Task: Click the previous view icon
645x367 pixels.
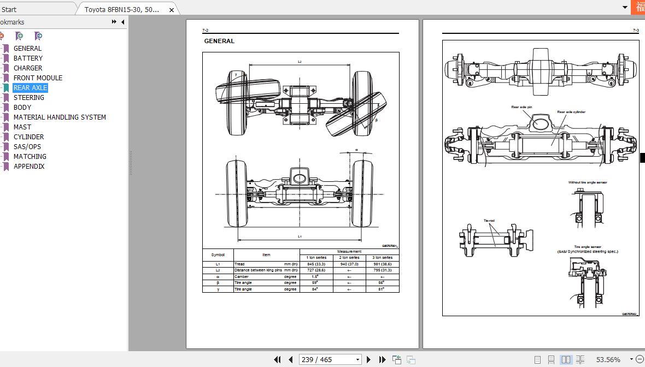Action: tap(396, 359)
